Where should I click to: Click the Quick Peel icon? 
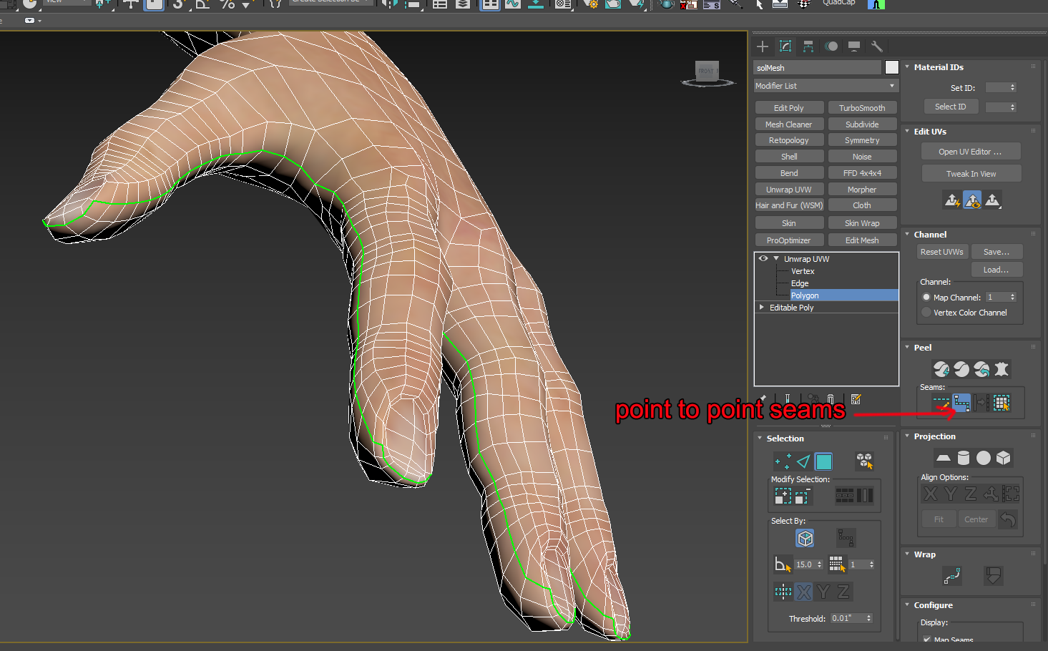point(941,369)
